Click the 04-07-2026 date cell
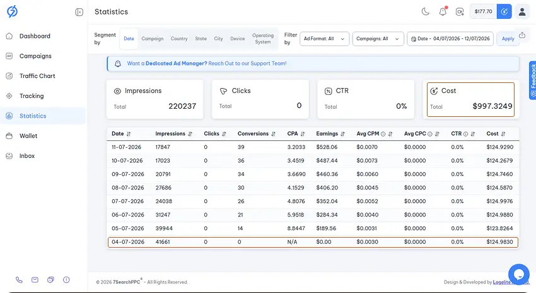Viewport: 536px width, 293px height. 128,242
